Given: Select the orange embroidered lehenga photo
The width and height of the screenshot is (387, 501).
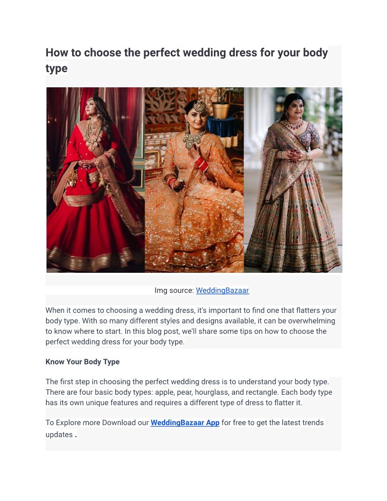Looking at the screenshot, I should pyautogui.click(x=194, y=180).
